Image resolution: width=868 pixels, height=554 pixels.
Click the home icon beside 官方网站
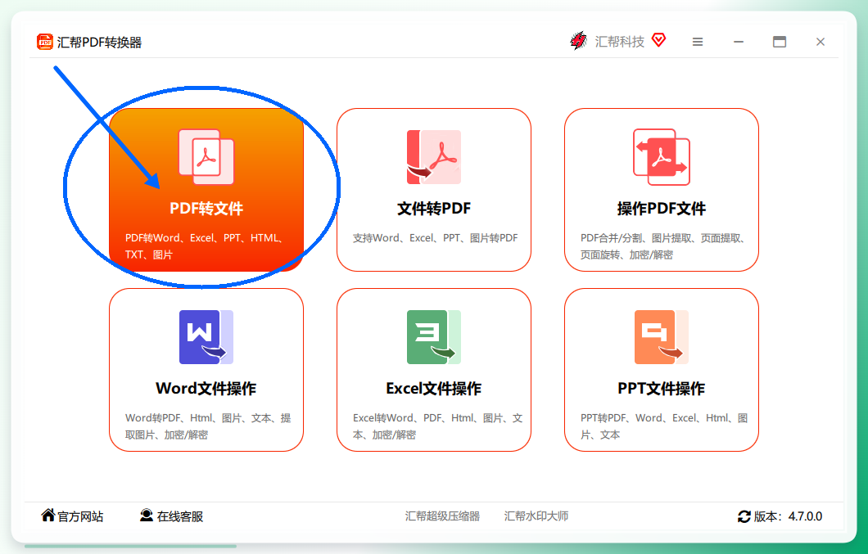click(x=48, y=516)
